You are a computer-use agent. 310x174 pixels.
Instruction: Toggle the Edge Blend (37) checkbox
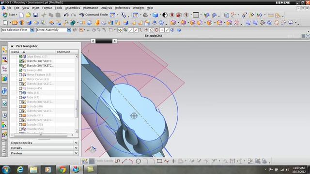click(x=20, y=57)
